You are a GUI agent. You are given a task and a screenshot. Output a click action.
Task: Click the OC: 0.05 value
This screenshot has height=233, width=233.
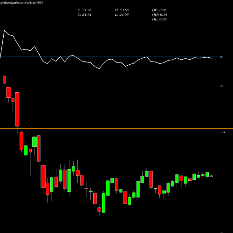[x=159, y=10]
